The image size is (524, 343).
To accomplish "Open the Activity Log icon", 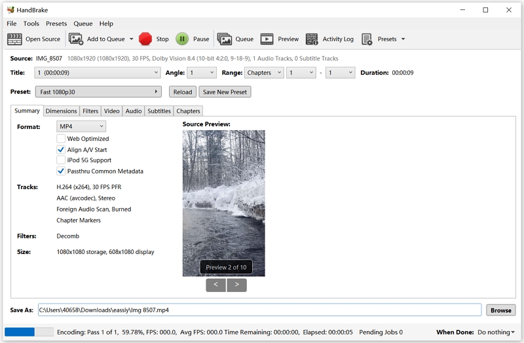I will [x=312, y=39].
